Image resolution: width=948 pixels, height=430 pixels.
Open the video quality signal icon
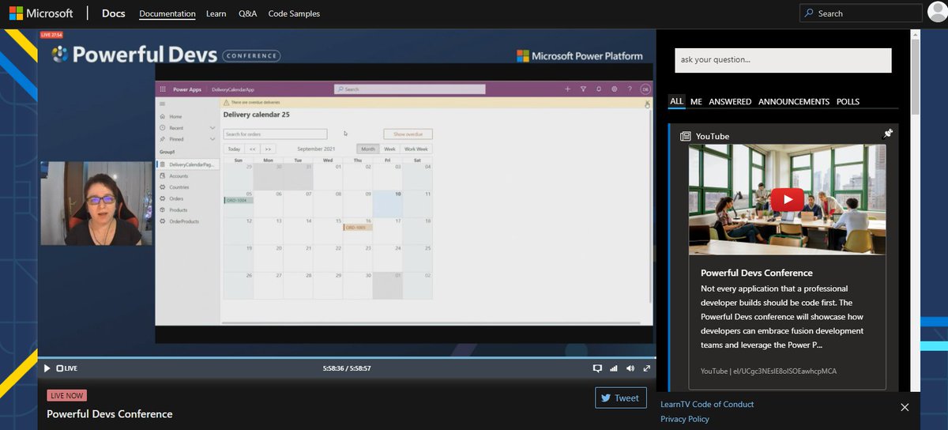tap(614, 368)
